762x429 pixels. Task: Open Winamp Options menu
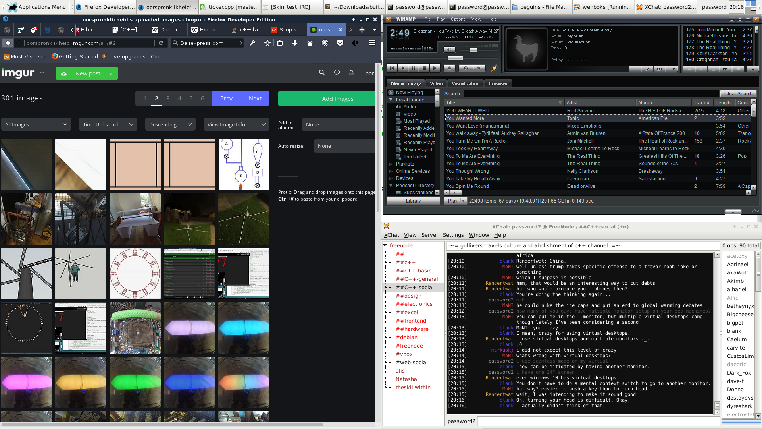pyautogui.click(x=458, y=19)
